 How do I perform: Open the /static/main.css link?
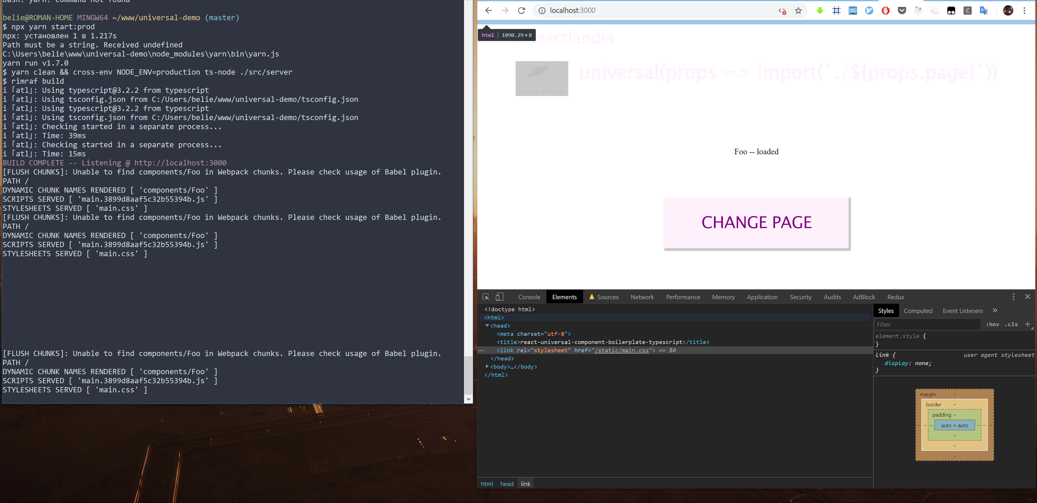[x=622, y=350]
